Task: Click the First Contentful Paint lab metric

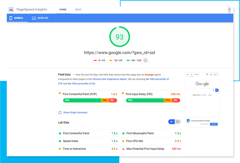Action: click(88, 134)
